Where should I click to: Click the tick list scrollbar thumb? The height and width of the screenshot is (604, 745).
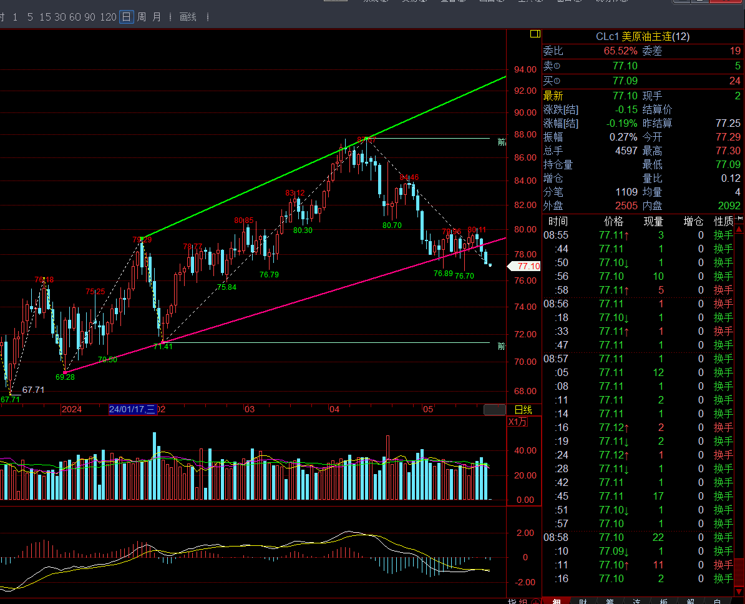point(739,571)
